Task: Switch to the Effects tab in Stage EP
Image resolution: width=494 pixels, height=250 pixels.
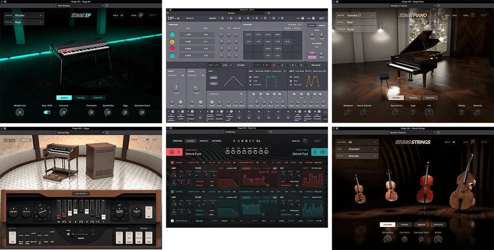Action: [x=98, y=98]
